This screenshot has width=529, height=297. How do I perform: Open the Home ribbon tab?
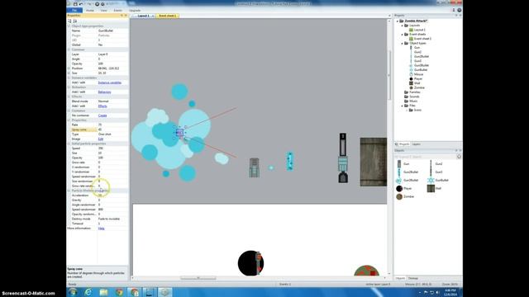click(90, 11)
